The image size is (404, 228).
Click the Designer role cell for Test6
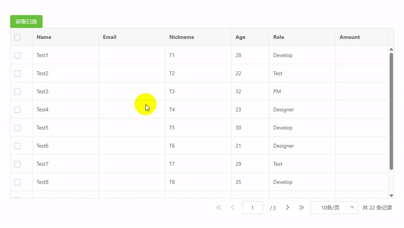tap(283, 146)
